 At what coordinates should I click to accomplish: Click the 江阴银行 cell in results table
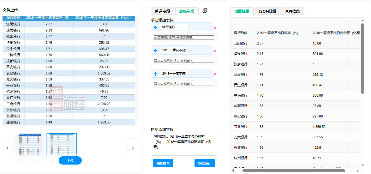click(x=241, y=43)
